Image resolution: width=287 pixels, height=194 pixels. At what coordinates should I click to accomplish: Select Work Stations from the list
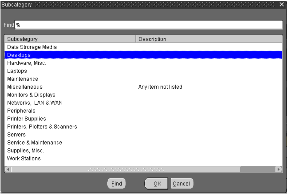pyautogui.click(x=24, y=158)
